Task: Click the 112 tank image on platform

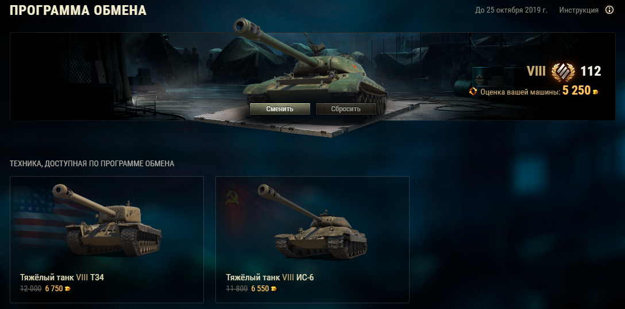Action: pos(311,68)
